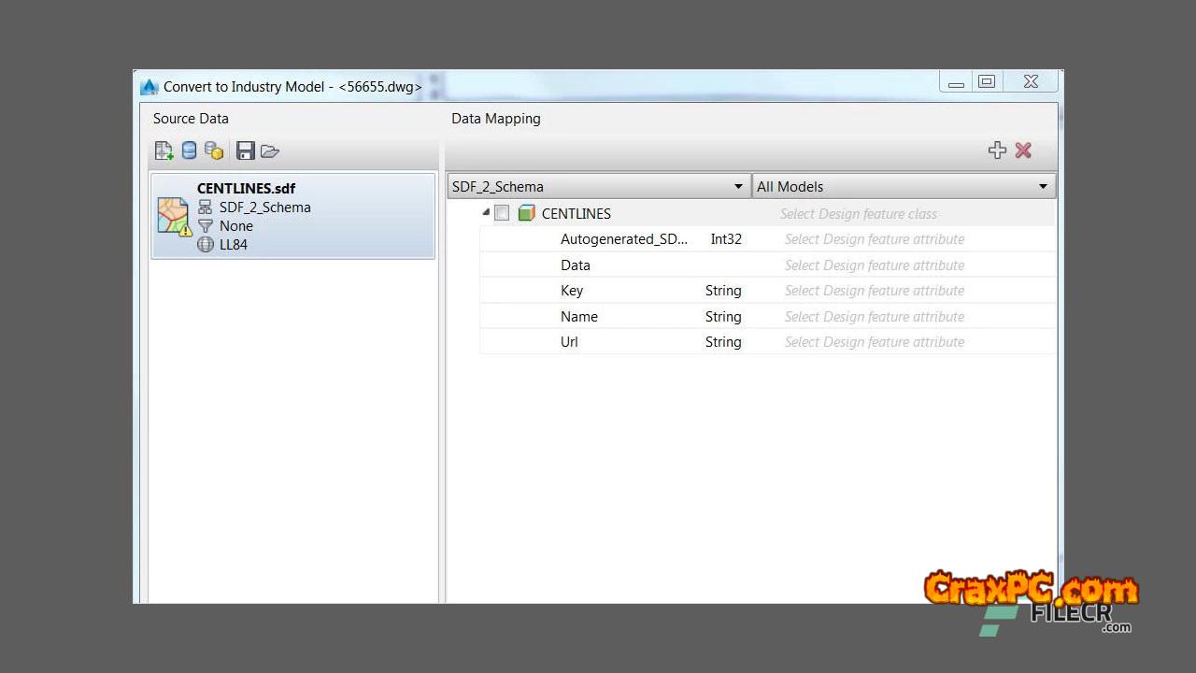Click the open folder icon
Image resolution: width=1196 pixels, height=673 pixels.
click(270, 150)
